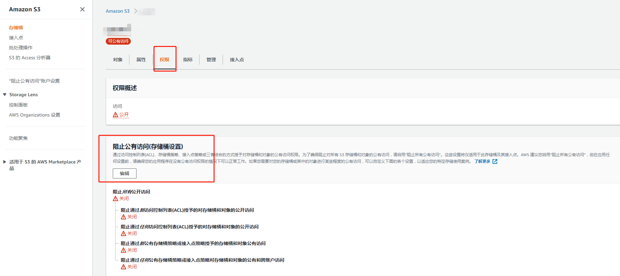Click warning icon under 任何公有存储桶策略 setting
This screenshot has height=276, width=620.
(x=123, y=267)
